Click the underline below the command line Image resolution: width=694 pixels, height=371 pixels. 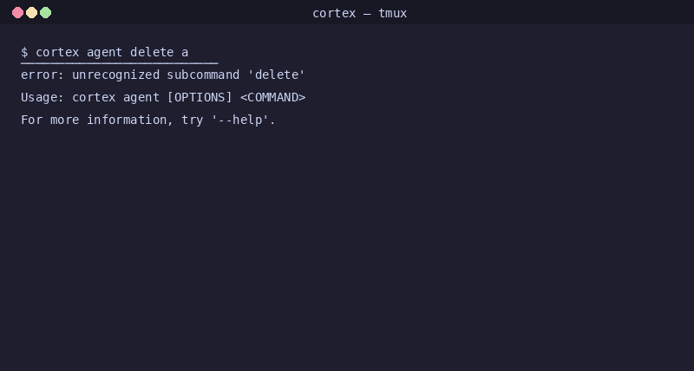(x=119, y=63)
